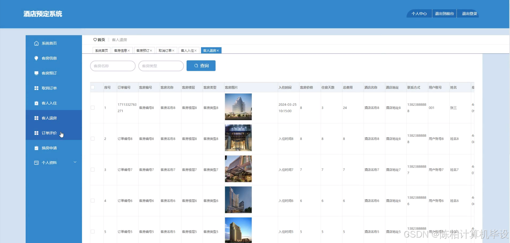Open 客人入住 in the sidebar
The width and height of the screenshot is (510, 243).
pyautogui.click(x=54, y=103)
